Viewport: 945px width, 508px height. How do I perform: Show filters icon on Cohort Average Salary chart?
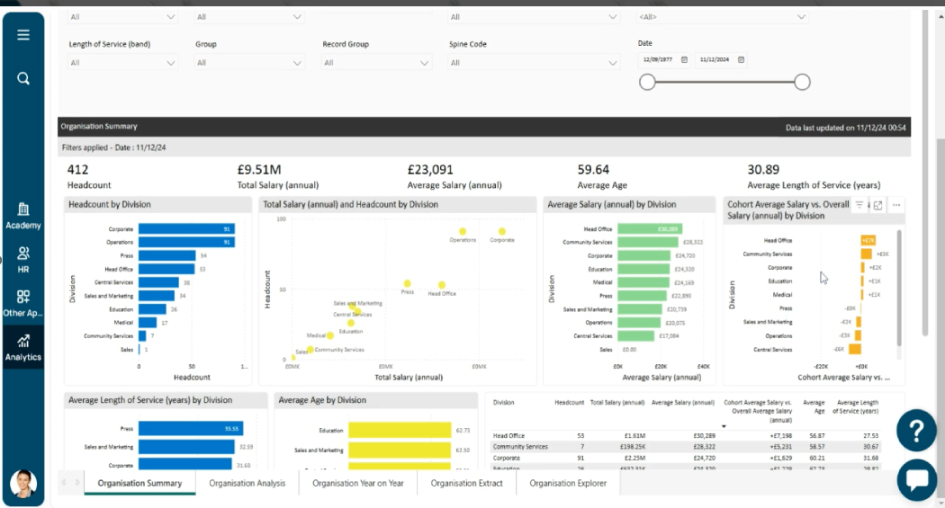(859, 205)
